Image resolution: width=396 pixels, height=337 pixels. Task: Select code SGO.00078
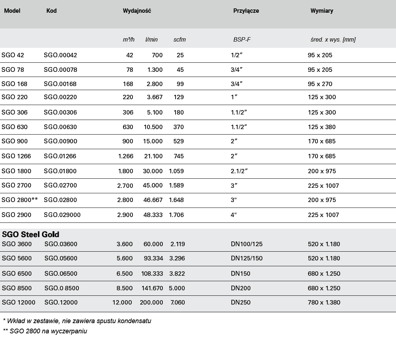click(x=60, y=70)
